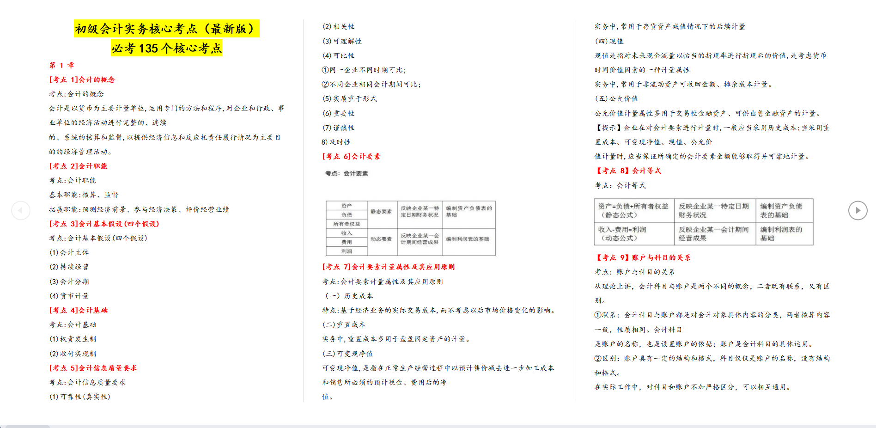Select heading 【考点 8】会计等式

pyautogui.click(x=628, y=171)
